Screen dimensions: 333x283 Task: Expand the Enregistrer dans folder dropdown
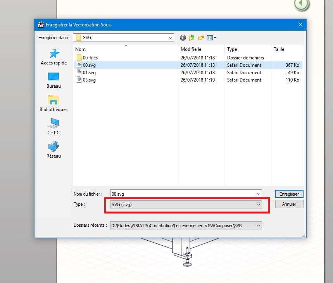[x=170, y=38]
